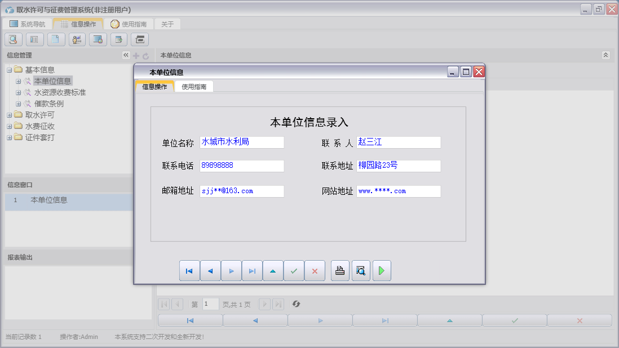619x348 pixels.
Task: Click the new document icon in the toolbar
Action: coord(55,39)
